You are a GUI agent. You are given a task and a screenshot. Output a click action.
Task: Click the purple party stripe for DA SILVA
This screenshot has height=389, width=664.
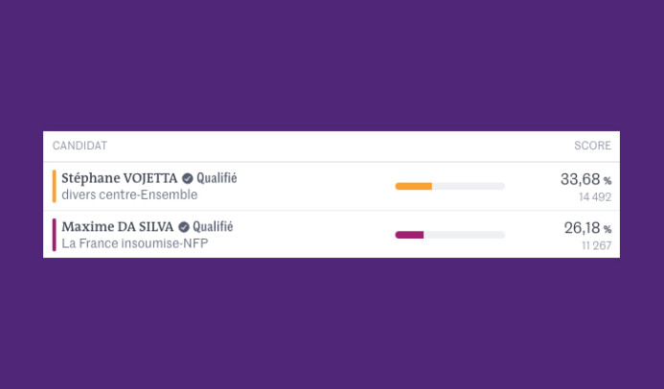[x=55, y=235]
